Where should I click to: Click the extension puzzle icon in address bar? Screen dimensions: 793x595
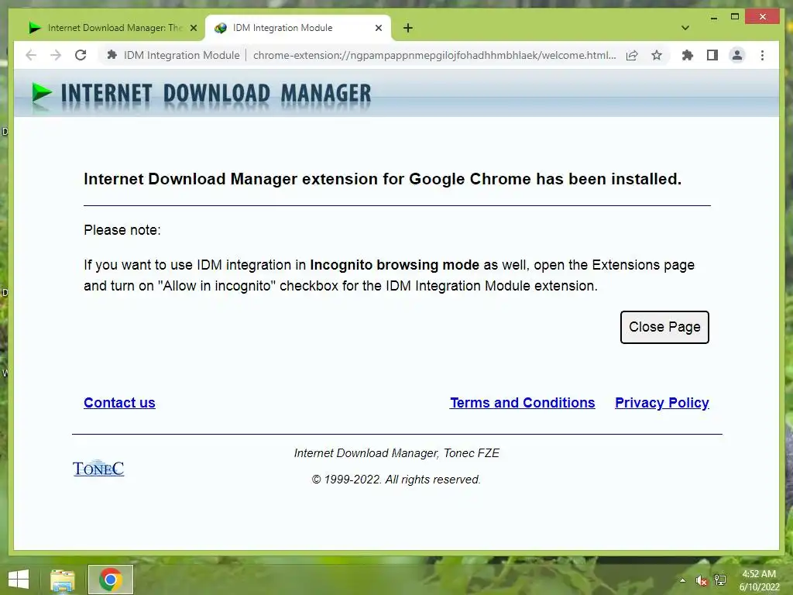click(x=112, y=55)
